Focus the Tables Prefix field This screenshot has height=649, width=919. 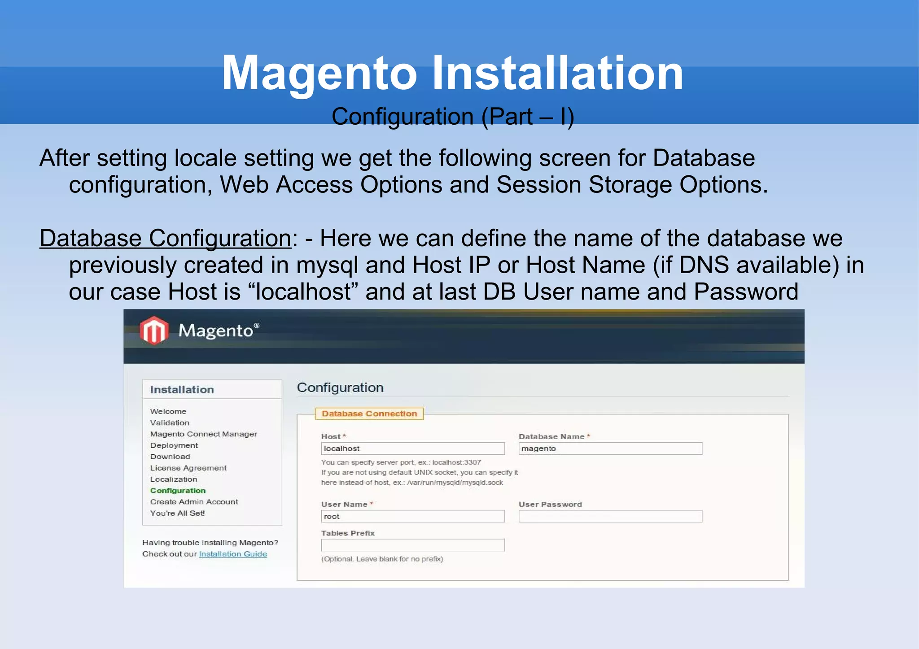click(x=413, y=545)
